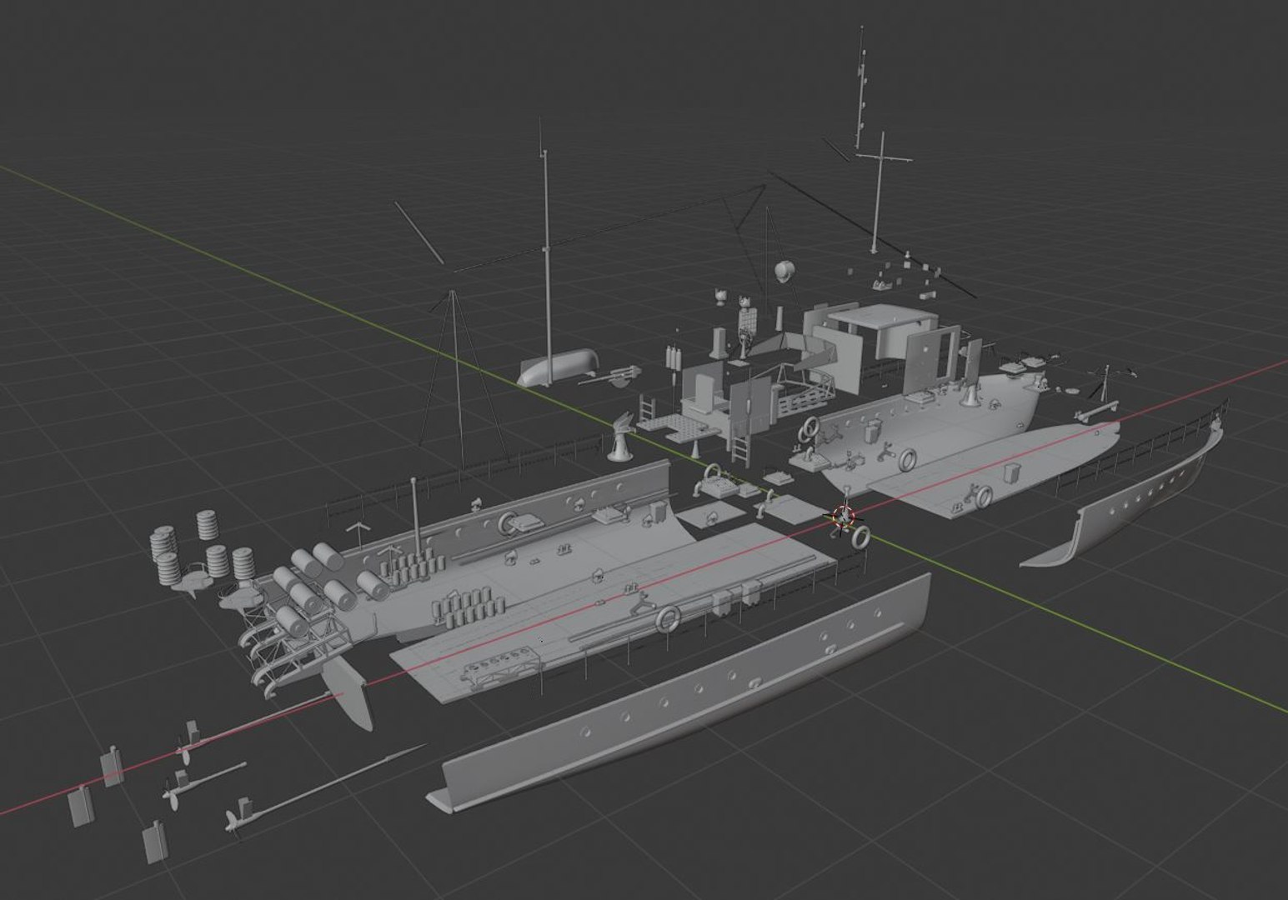This screenshot has width=1288, height=900.
Task: Click the 3D cursor at the world origin
Action: click(844, 515)
